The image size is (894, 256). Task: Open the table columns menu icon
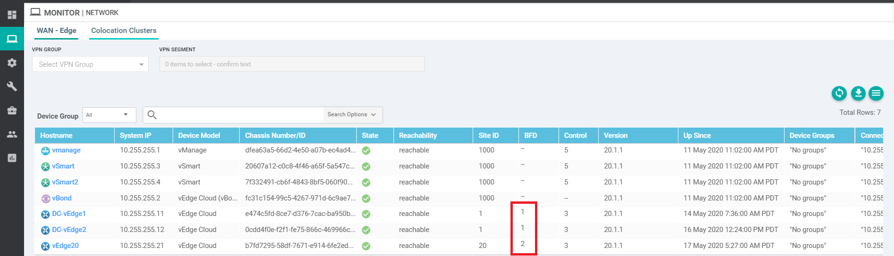(x=876, y=94)
